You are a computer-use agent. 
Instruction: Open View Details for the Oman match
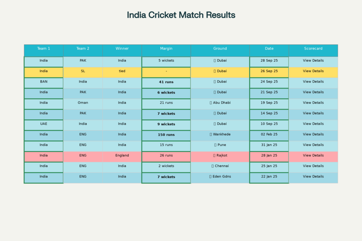click(313, 103)
